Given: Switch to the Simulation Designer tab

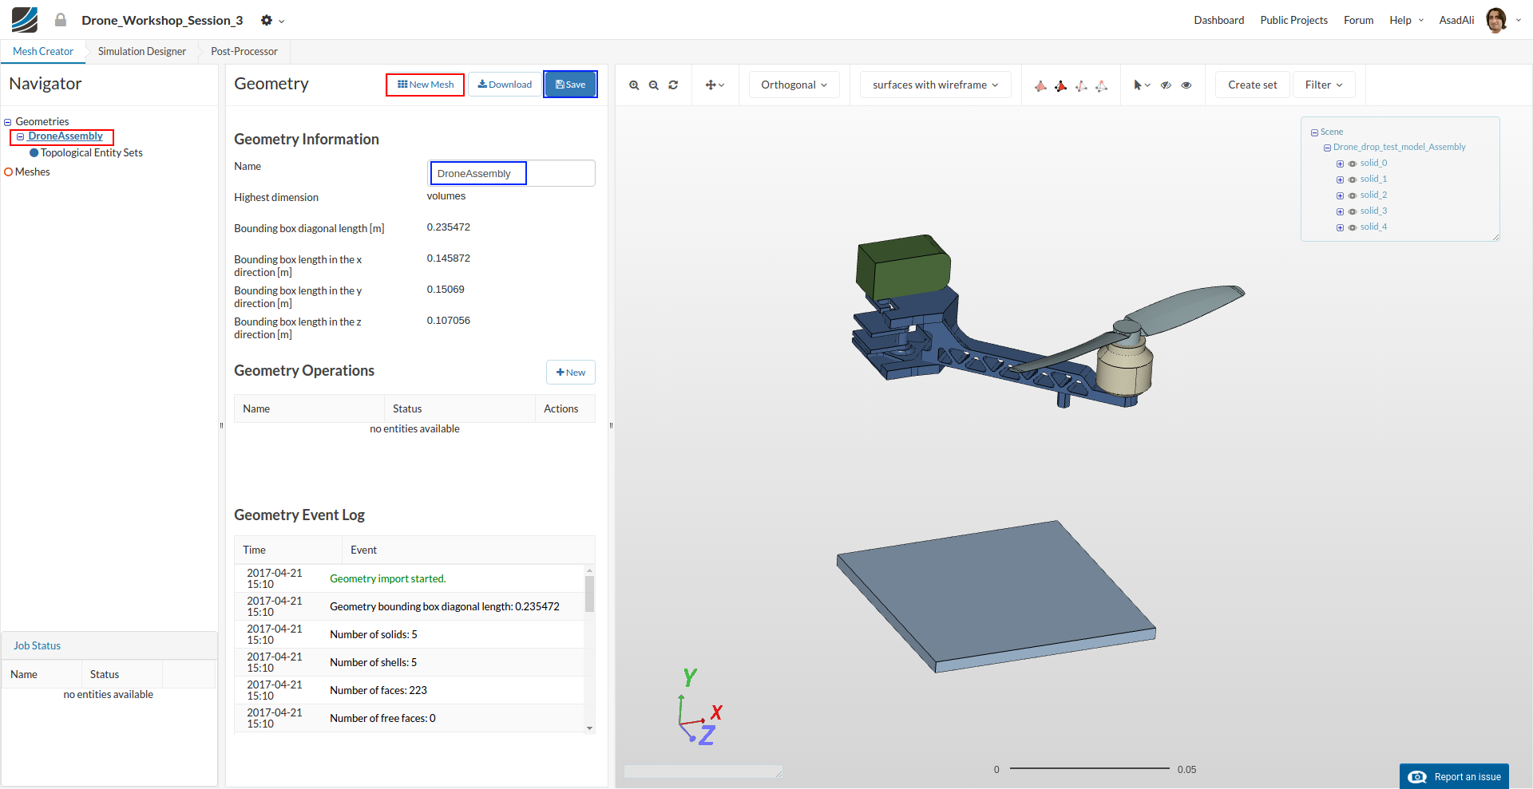Looking at the screenshot, I should 142,52.
